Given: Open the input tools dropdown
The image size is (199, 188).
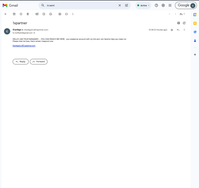Looking at the screenshot, I should point(182,14).
